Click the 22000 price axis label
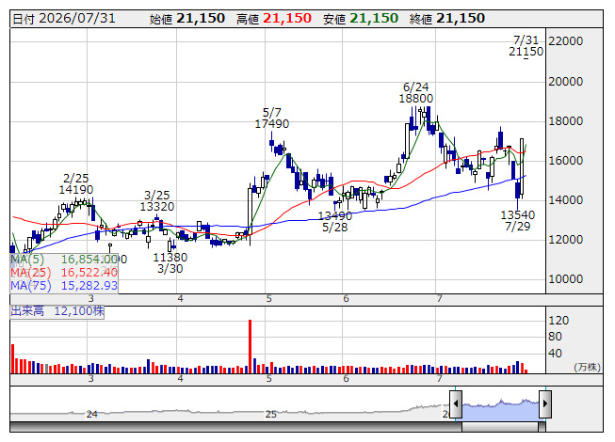 565,41
